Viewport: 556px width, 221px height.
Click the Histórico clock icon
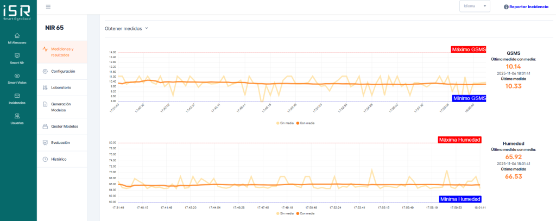45,159
